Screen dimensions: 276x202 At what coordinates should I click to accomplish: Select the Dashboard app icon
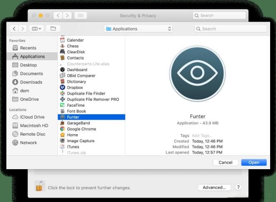(x=63, y=70)
